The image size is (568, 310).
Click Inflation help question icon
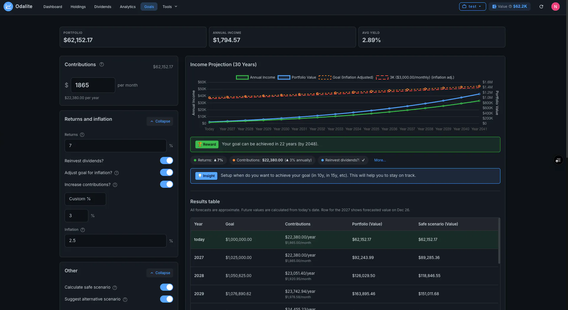pyautogui.click(x=83, y=230)
